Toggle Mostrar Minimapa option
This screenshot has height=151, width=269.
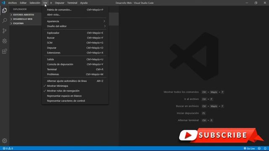pos(75,86)
